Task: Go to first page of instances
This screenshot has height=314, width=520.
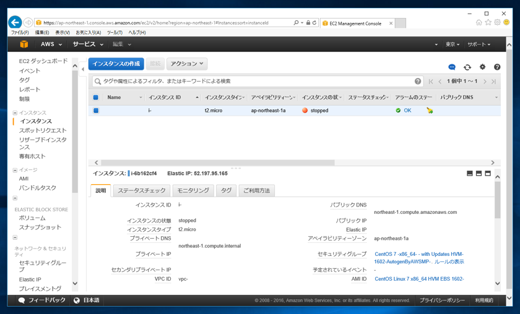Action: [431, 82]
